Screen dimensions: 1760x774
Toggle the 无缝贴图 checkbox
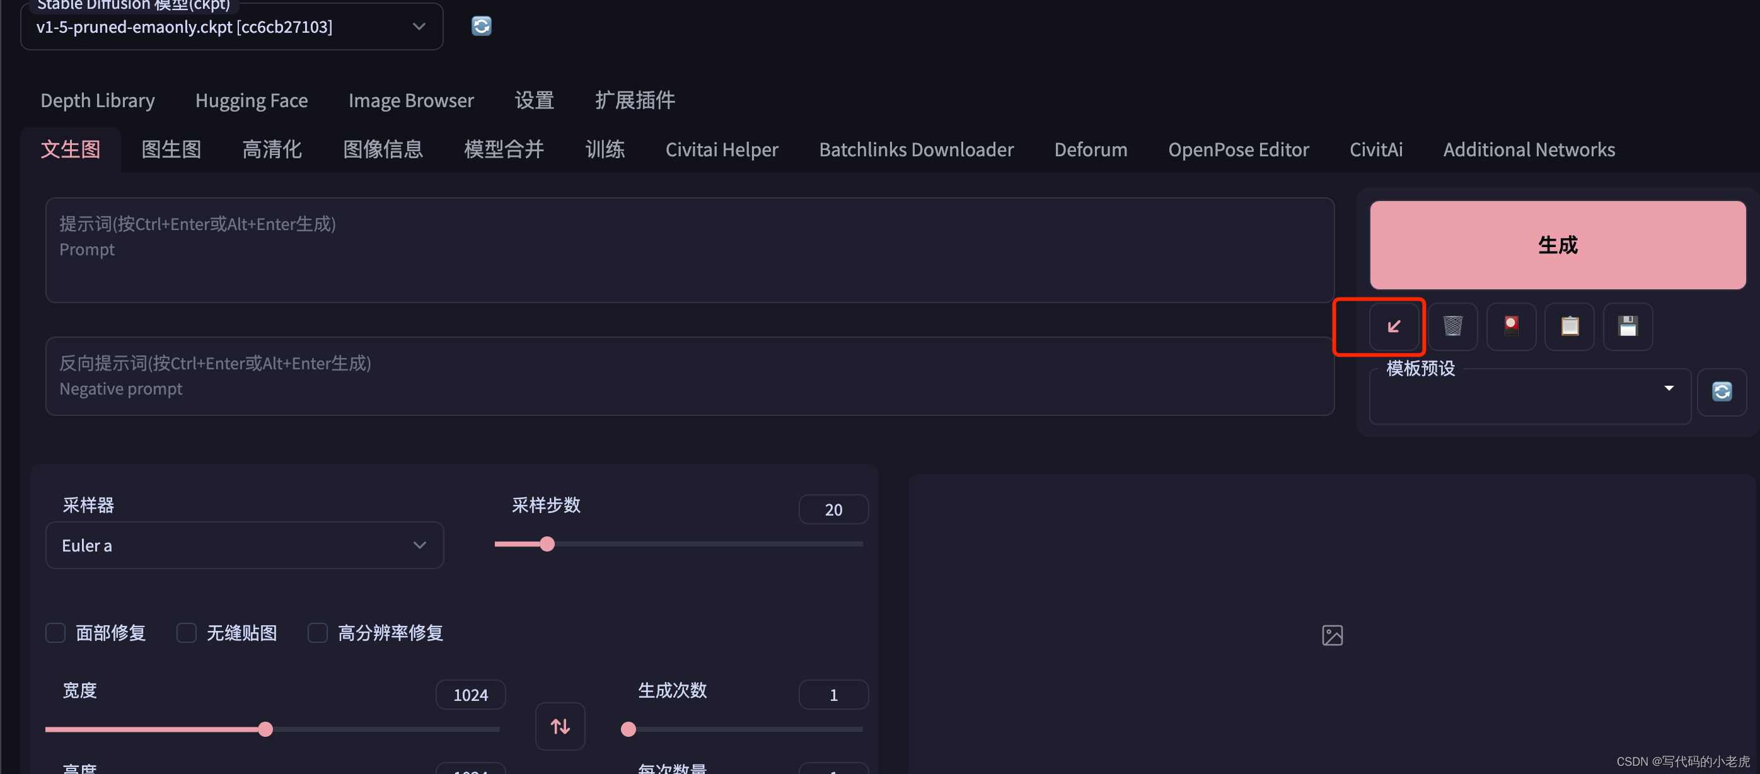point(187,633)
